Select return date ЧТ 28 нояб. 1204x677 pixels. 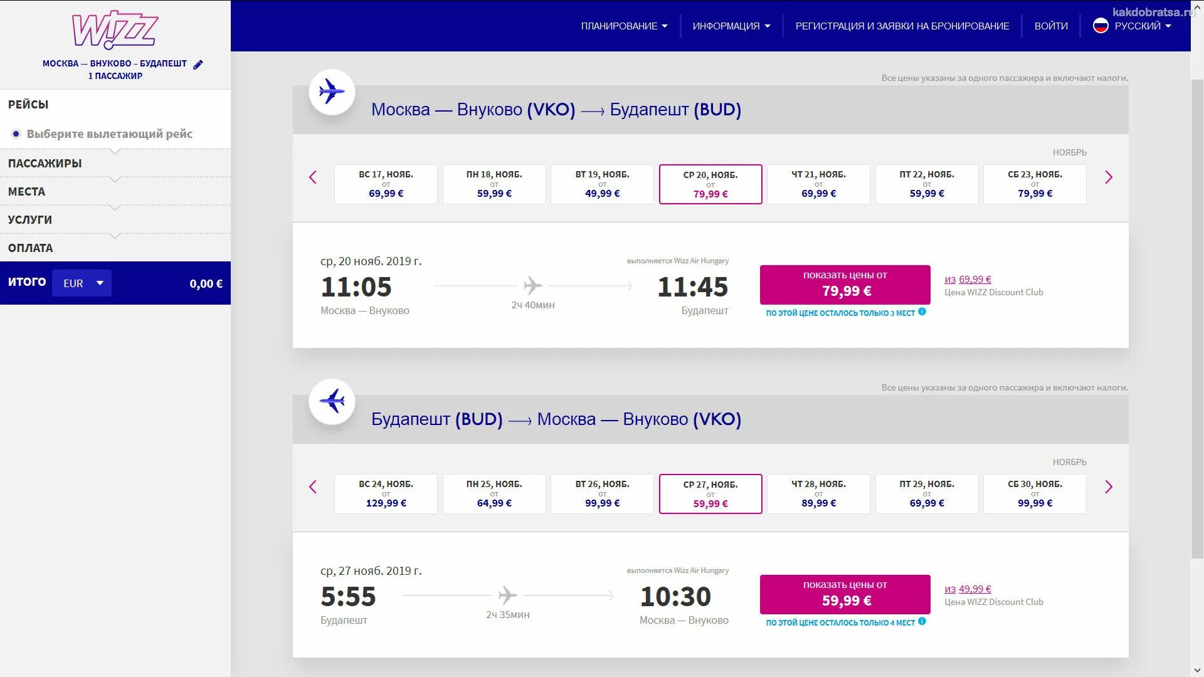coord(818,494)
